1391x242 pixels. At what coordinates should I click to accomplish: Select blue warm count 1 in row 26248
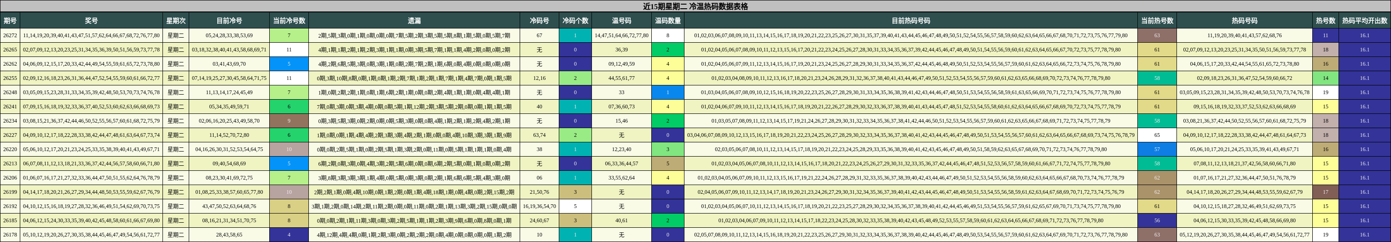click(668, 93)
